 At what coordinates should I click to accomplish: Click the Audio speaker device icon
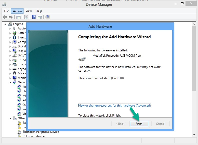click(14, 28)
